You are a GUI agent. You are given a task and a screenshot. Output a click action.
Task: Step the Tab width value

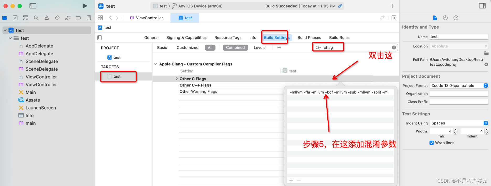pyautogui.click(x=455, y=131)
